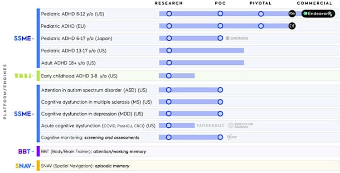Click the Shionogi partner logo
Image resolution: width=340 pixels, height=173 pixels.
237,38
